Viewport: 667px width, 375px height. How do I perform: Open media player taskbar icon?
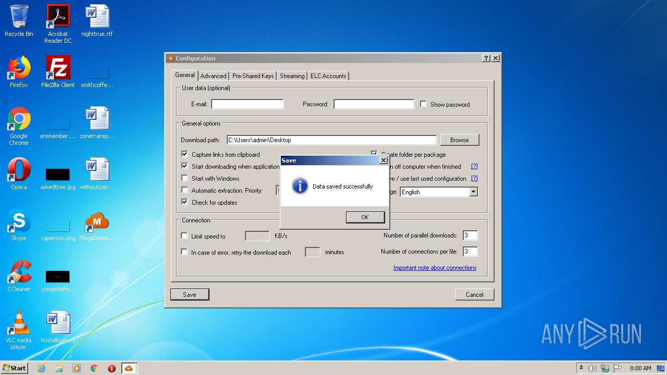[77, 368]
